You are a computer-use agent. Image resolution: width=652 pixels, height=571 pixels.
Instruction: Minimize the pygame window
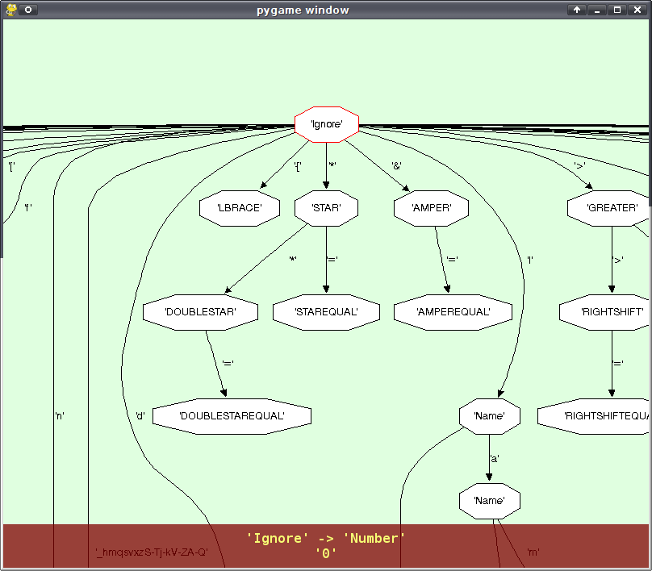click(597, 10)
